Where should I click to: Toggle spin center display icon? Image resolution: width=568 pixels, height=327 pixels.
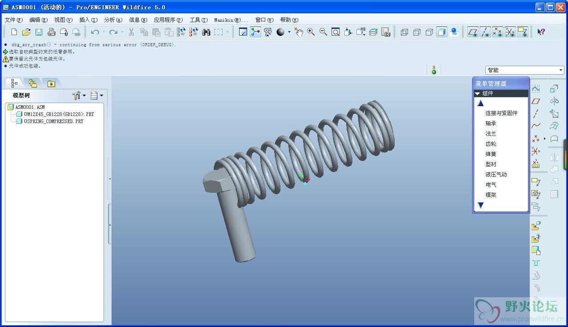pyautogui.click(x=256, y=32)
